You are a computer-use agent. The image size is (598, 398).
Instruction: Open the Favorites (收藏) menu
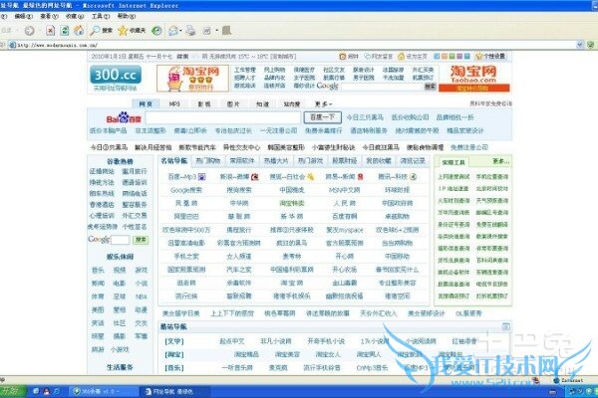75,16
